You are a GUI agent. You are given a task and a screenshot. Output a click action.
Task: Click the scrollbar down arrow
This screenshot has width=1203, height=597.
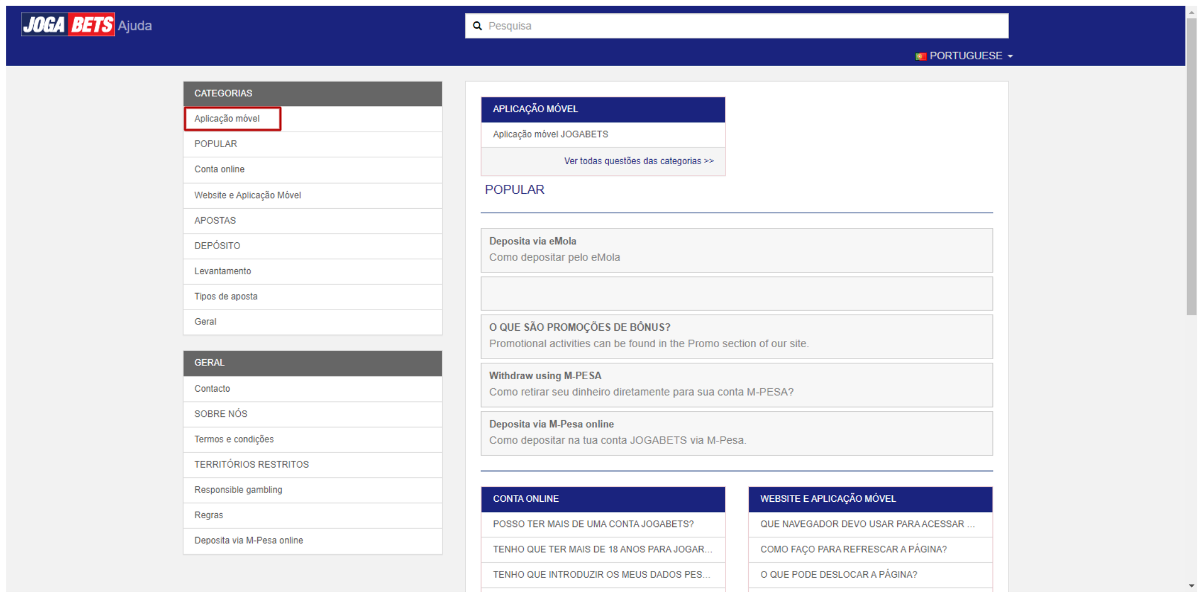(x=1191, y=586)
